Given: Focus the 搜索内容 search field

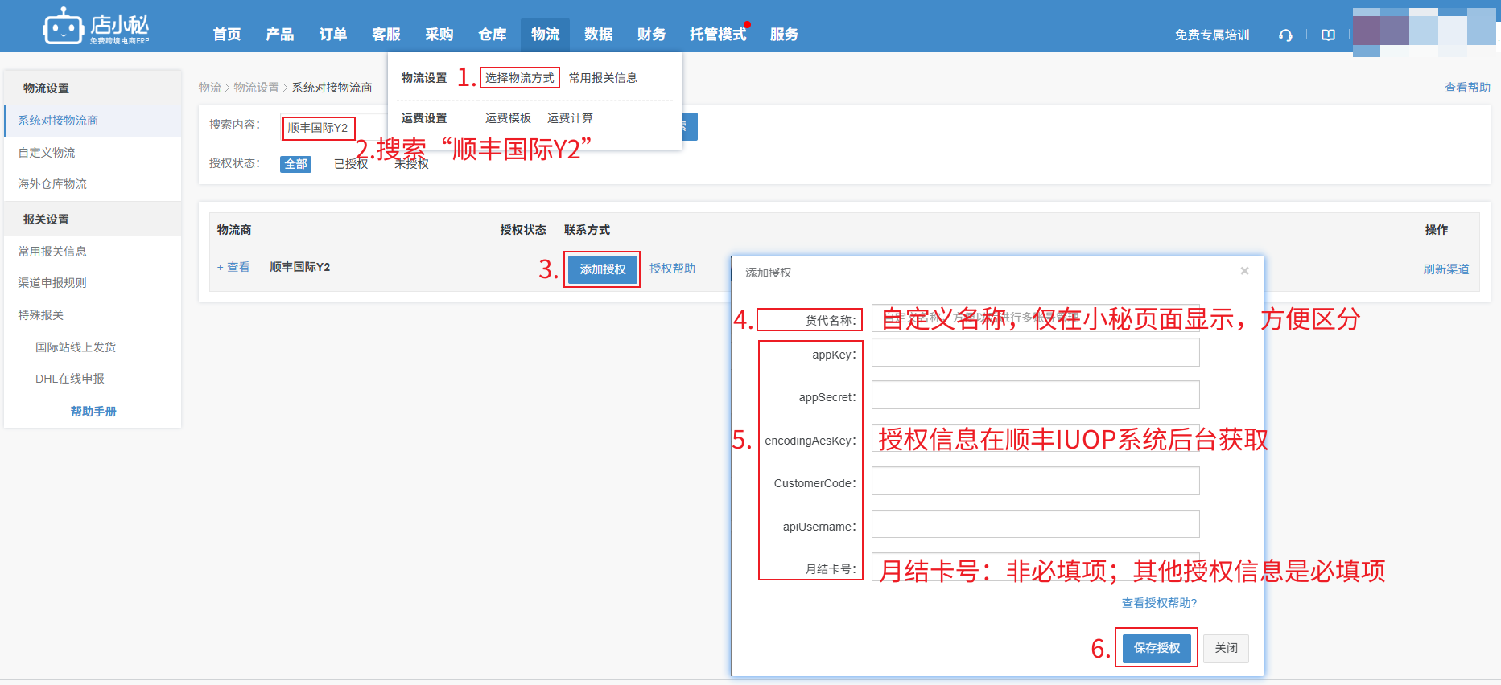Looking at the screenshot, I should (334, 127).
